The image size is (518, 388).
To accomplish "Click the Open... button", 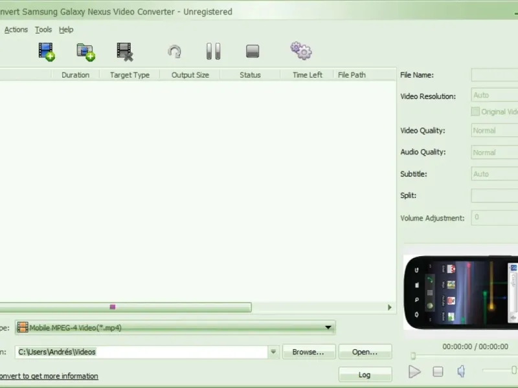I will tap(365, 352).
